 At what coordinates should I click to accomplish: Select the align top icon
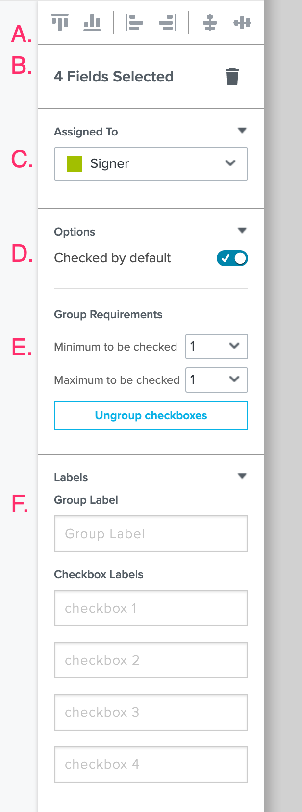(x=60, y=22)
